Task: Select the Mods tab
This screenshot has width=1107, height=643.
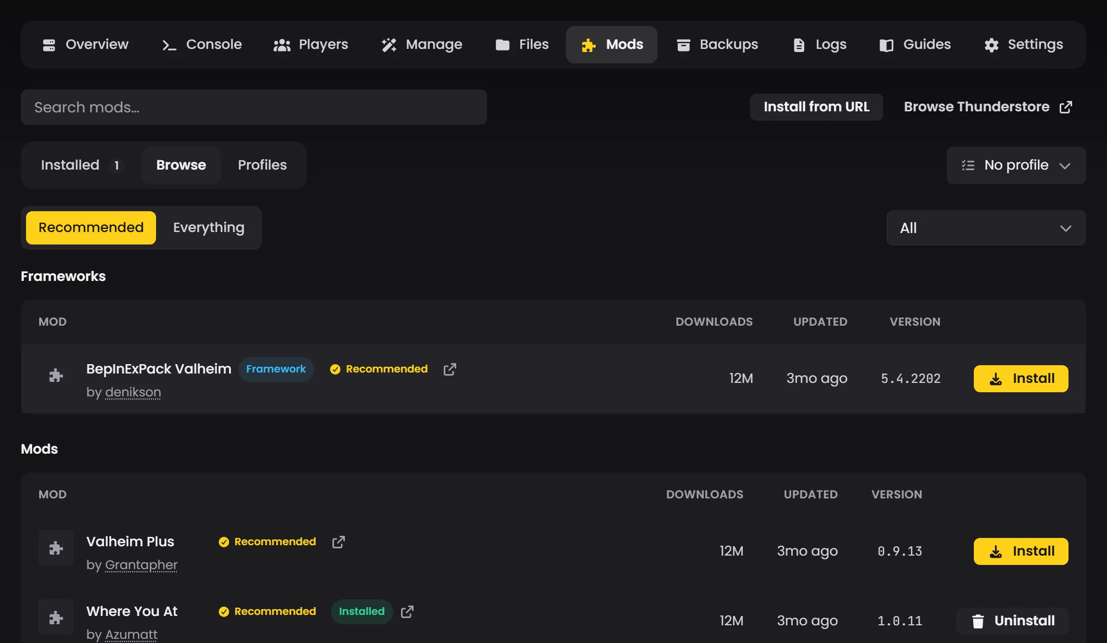Action: click(x=612, y=45)
